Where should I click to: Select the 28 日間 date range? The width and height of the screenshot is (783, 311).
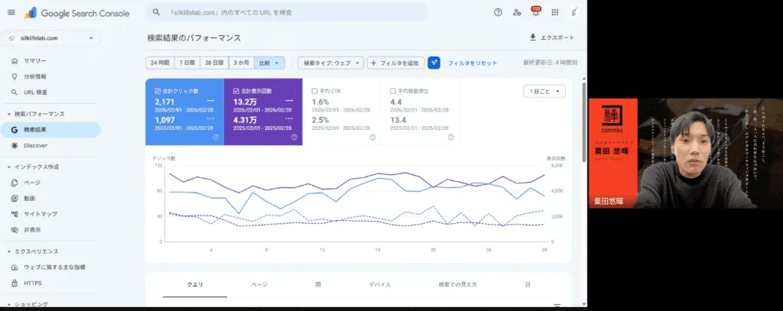click(x=214, y=63)
